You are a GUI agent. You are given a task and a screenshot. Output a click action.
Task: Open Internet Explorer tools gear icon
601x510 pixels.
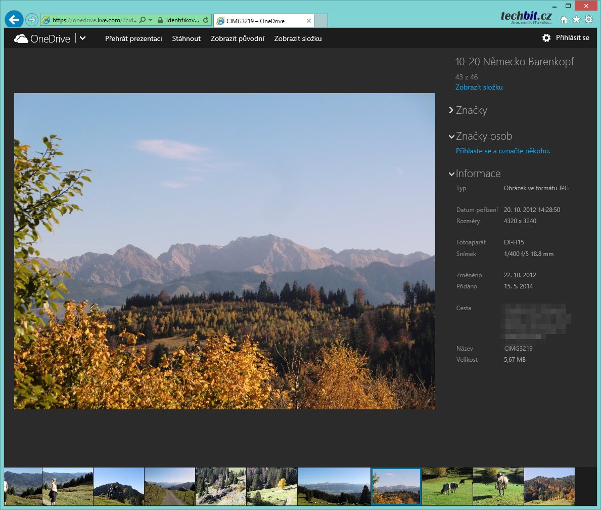[x=589, y=20]
